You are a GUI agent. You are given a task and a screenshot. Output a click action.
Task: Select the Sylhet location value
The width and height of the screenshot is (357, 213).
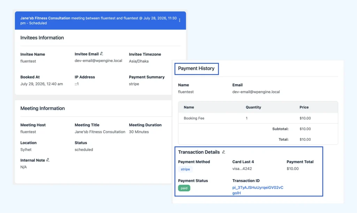(x=26, y=150)
